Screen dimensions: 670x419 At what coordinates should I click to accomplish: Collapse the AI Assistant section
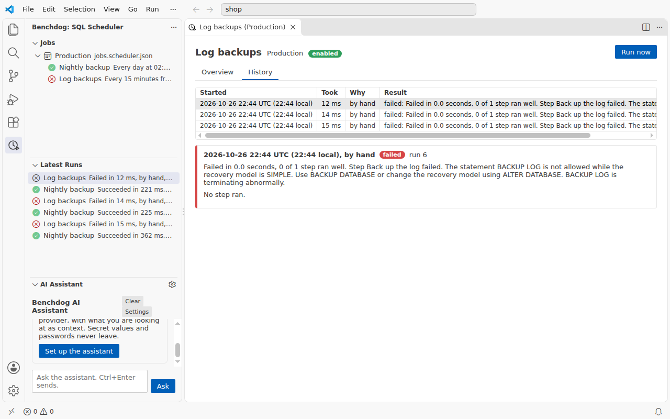[x=36, y=284]
